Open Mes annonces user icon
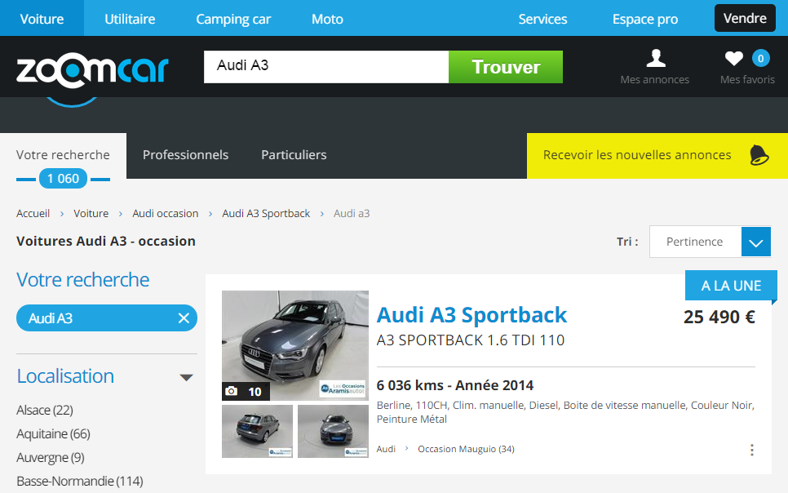Screen dimensions: 788x493 click(655, 58)
